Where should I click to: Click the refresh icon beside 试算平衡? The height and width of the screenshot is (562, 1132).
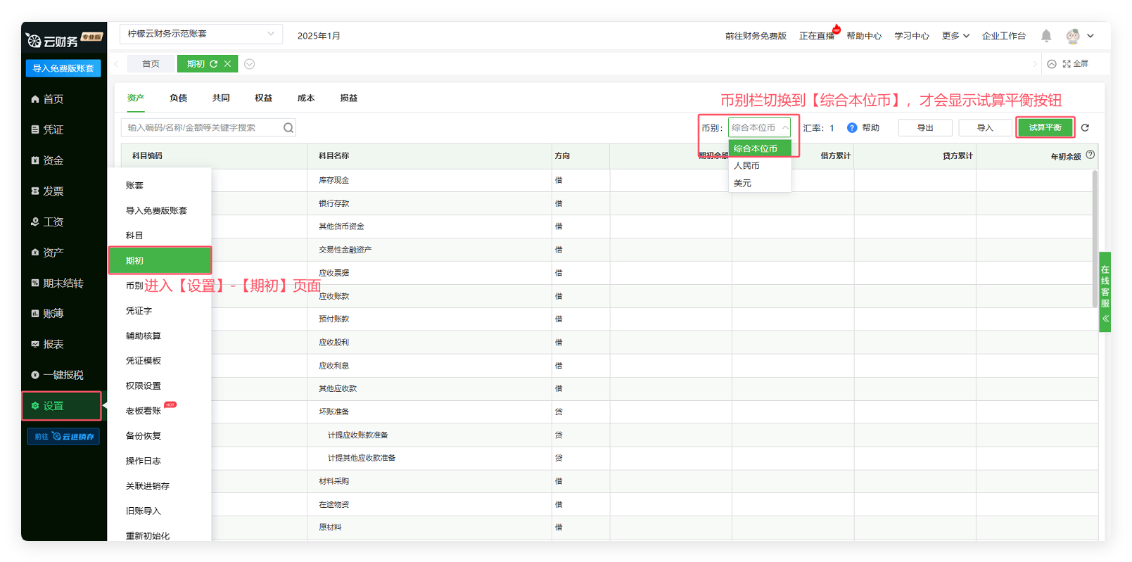(x=1085, y=128)
